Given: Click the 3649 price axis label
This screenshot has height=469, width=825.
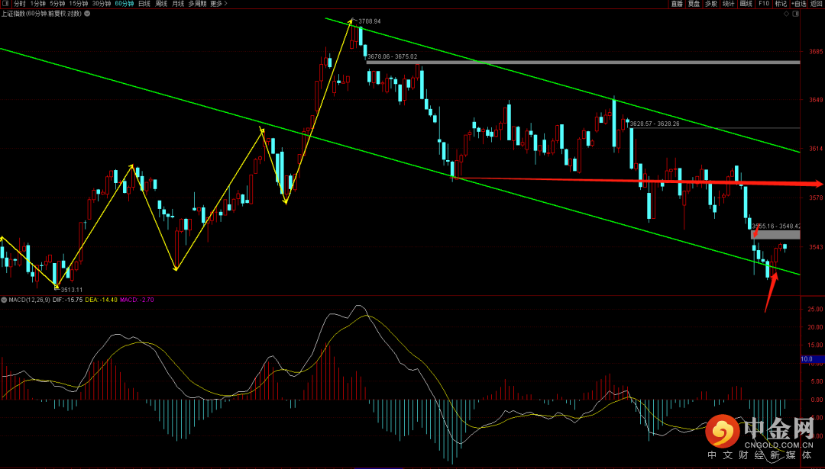Looking at the screenshot, I should point(816,100).
